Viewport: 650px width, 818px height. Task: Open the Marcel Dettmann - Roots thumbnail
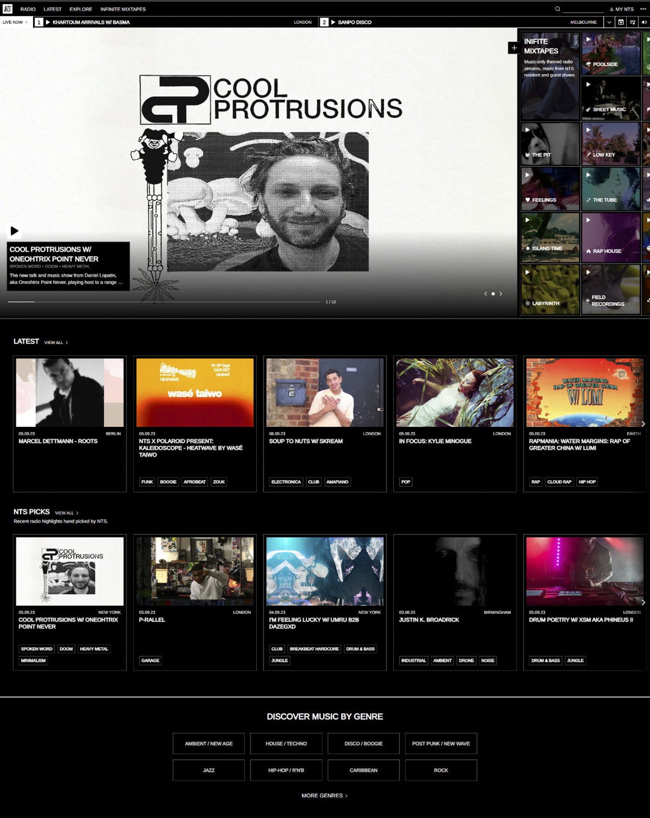[x=70, y=392]
